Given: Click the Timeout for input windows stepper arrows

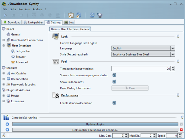Looking at the screenshot, I should tap(173, 69).
